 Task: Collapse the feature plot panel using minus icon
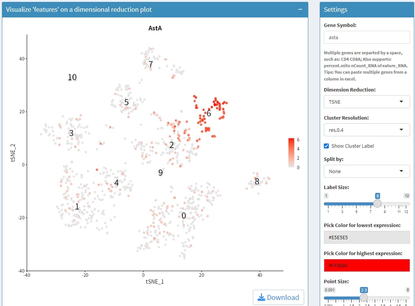300,10
